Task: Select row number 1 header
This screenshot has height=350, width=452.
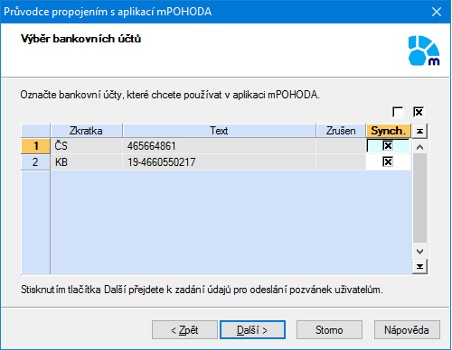Action: click(x=35, y=146)
